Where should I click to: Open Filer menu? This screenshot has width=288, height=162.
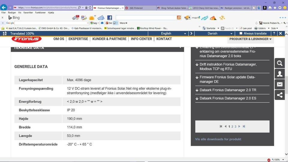[4, 13]
